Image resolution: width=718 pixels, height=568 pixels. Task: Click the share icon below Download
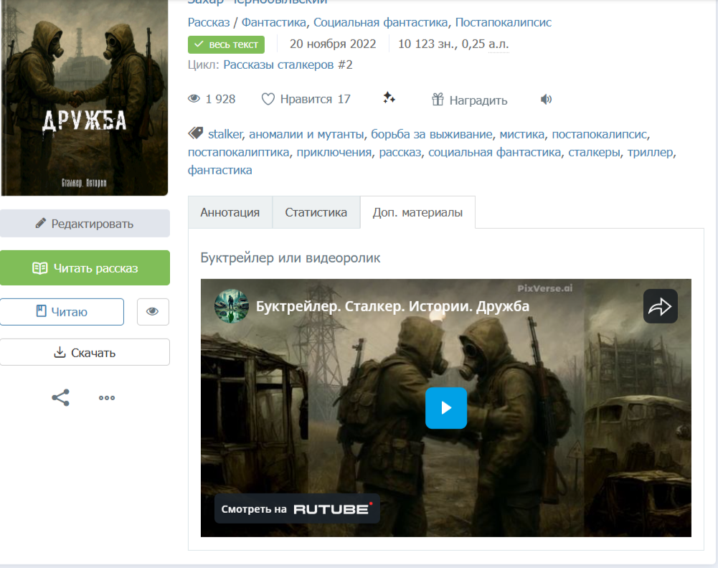click(61, 398)
